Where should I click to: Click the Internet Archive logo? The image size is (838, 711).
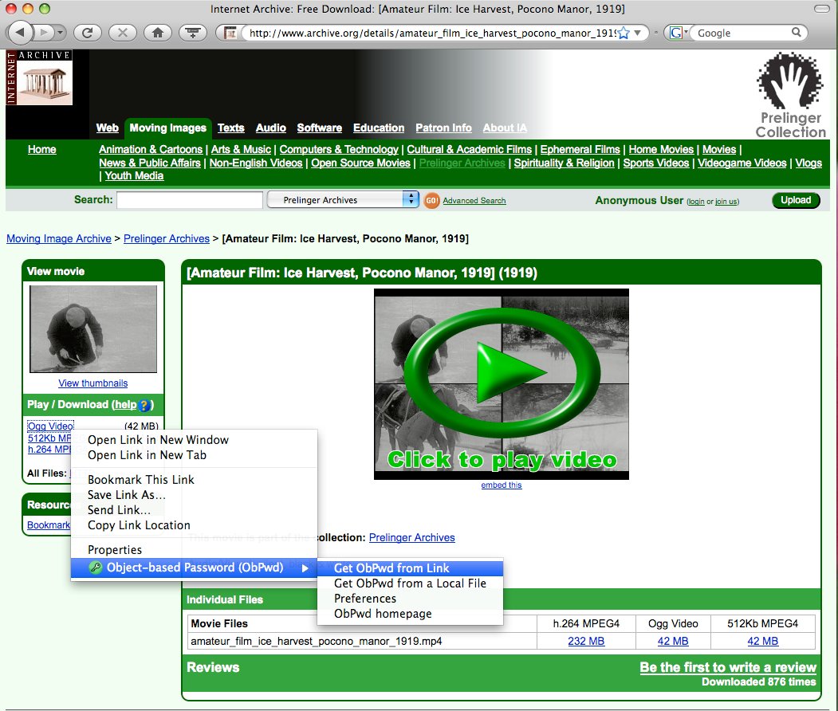39,77
